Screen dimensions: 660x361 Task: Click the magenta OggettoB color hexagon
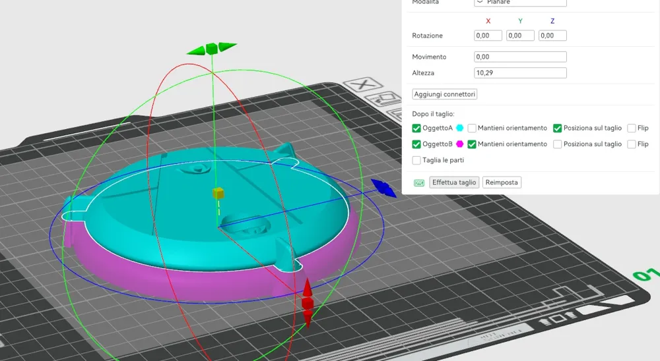(x=460, y=144)
